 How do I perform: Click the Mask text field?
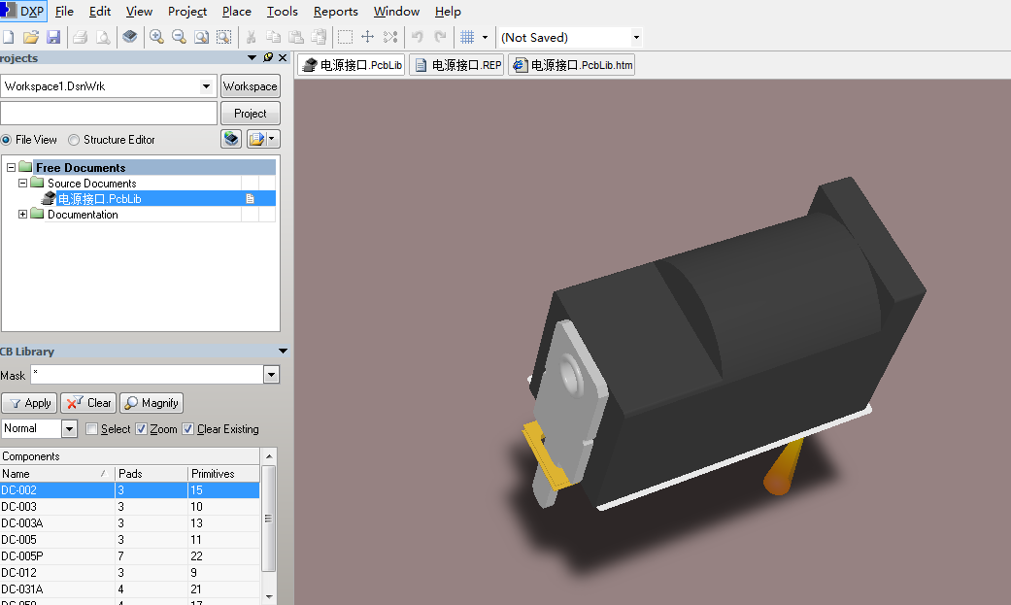click(x=147, y=375)
